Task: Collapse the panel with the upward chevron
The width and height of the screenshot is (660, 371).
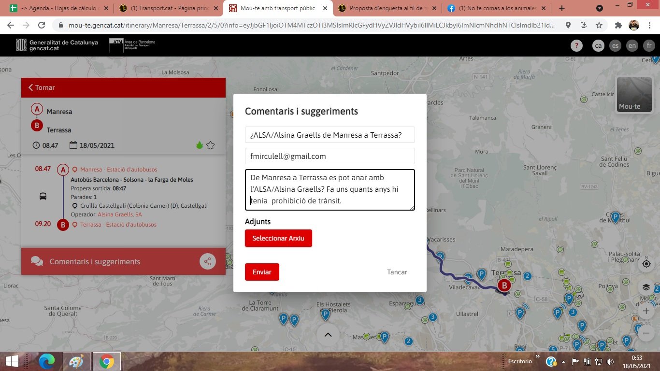Action: (328, 334)
